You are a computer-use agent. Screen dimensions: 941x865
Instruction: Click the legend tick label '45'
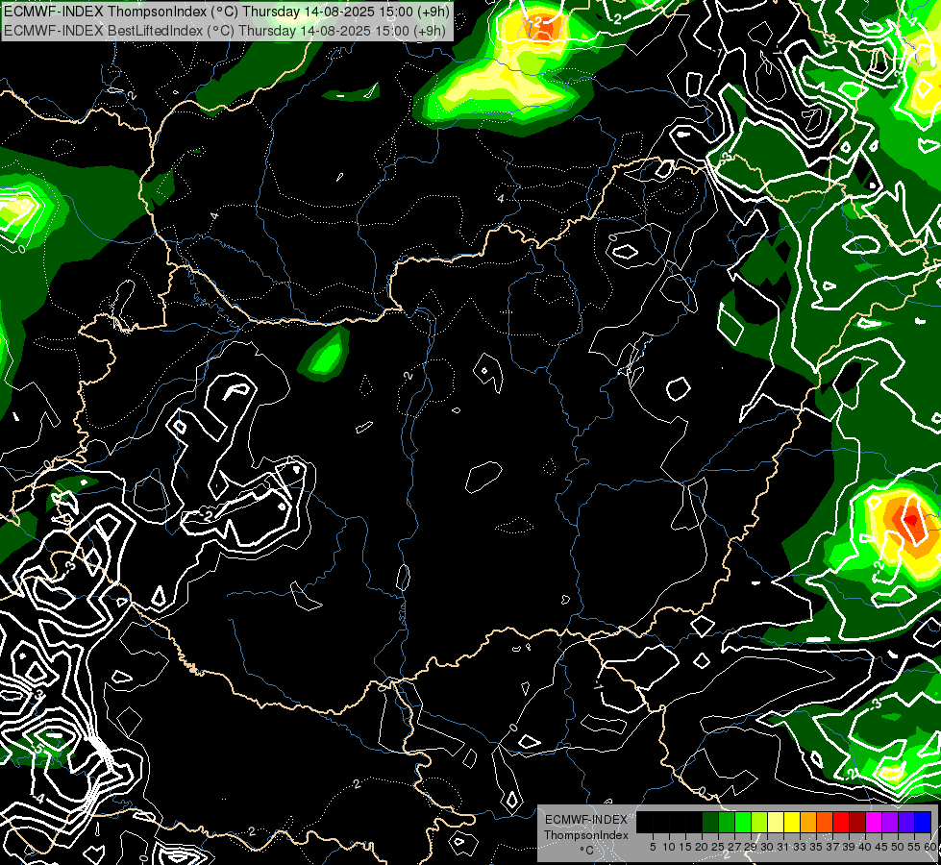pos(882,847)
